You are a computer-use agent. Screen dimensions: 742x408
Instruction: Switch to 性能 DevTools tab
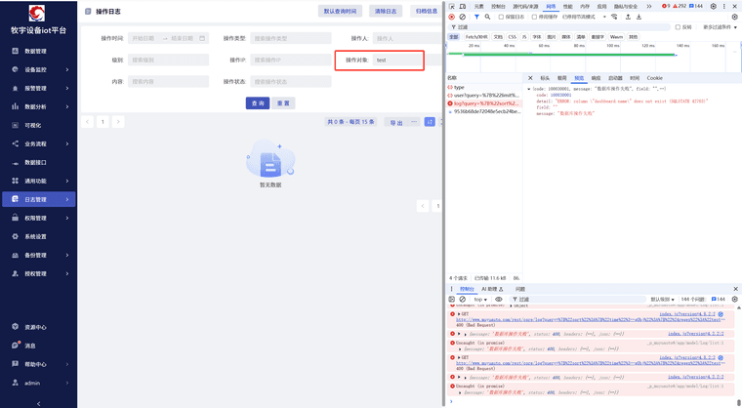click(567, 6)
